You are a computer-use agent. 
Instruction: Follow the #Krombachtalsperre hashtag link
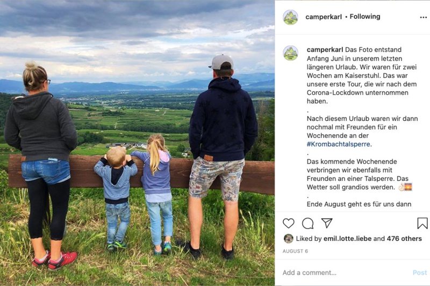point(339,144)
